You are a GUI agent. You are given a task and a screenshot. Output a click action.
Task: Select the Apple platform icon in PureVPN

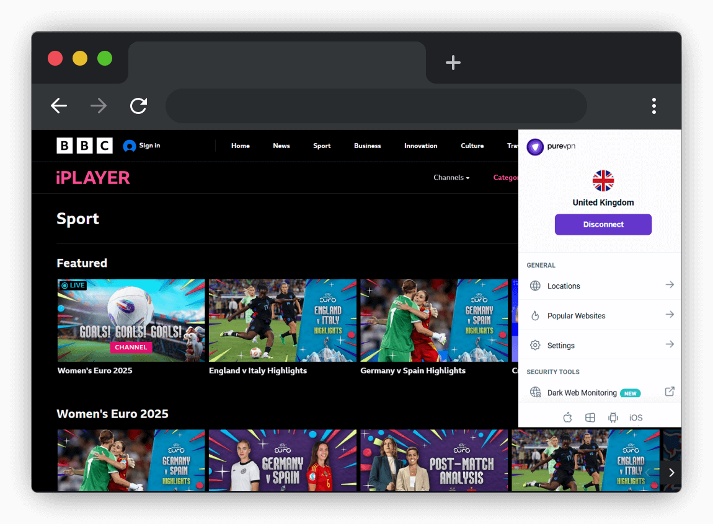(567, 417)
